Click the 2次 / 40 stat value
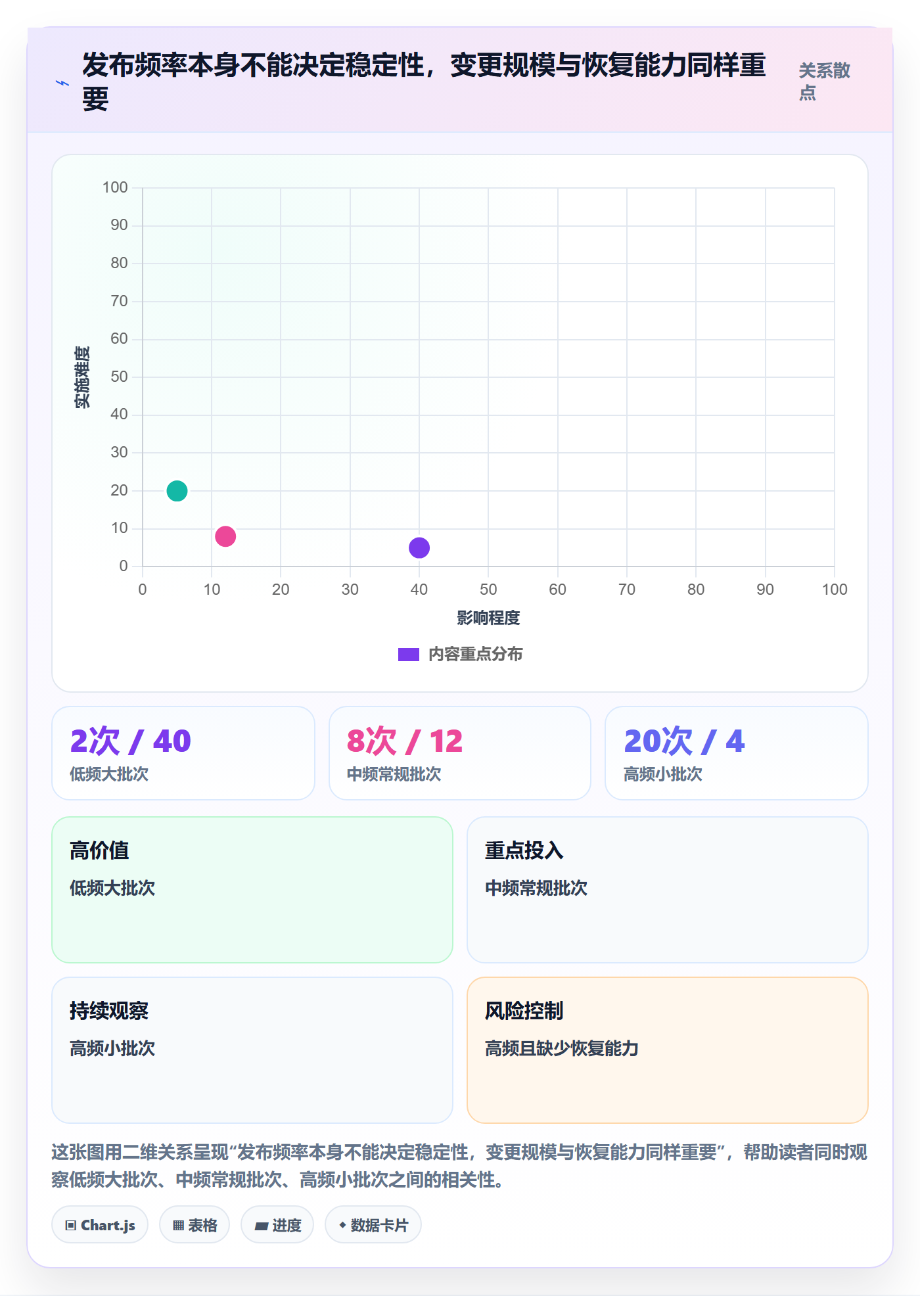Screen dimensions: 920x1296 (130, 741)
